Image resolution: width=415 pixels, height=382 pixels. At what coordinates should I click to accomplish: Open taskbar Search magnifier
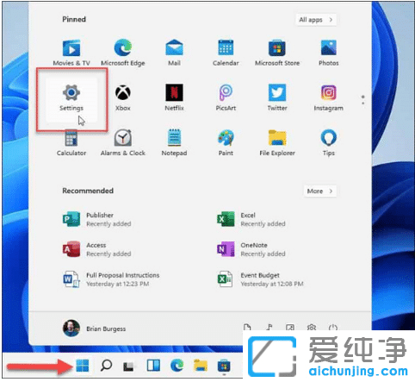click(106, 366)
